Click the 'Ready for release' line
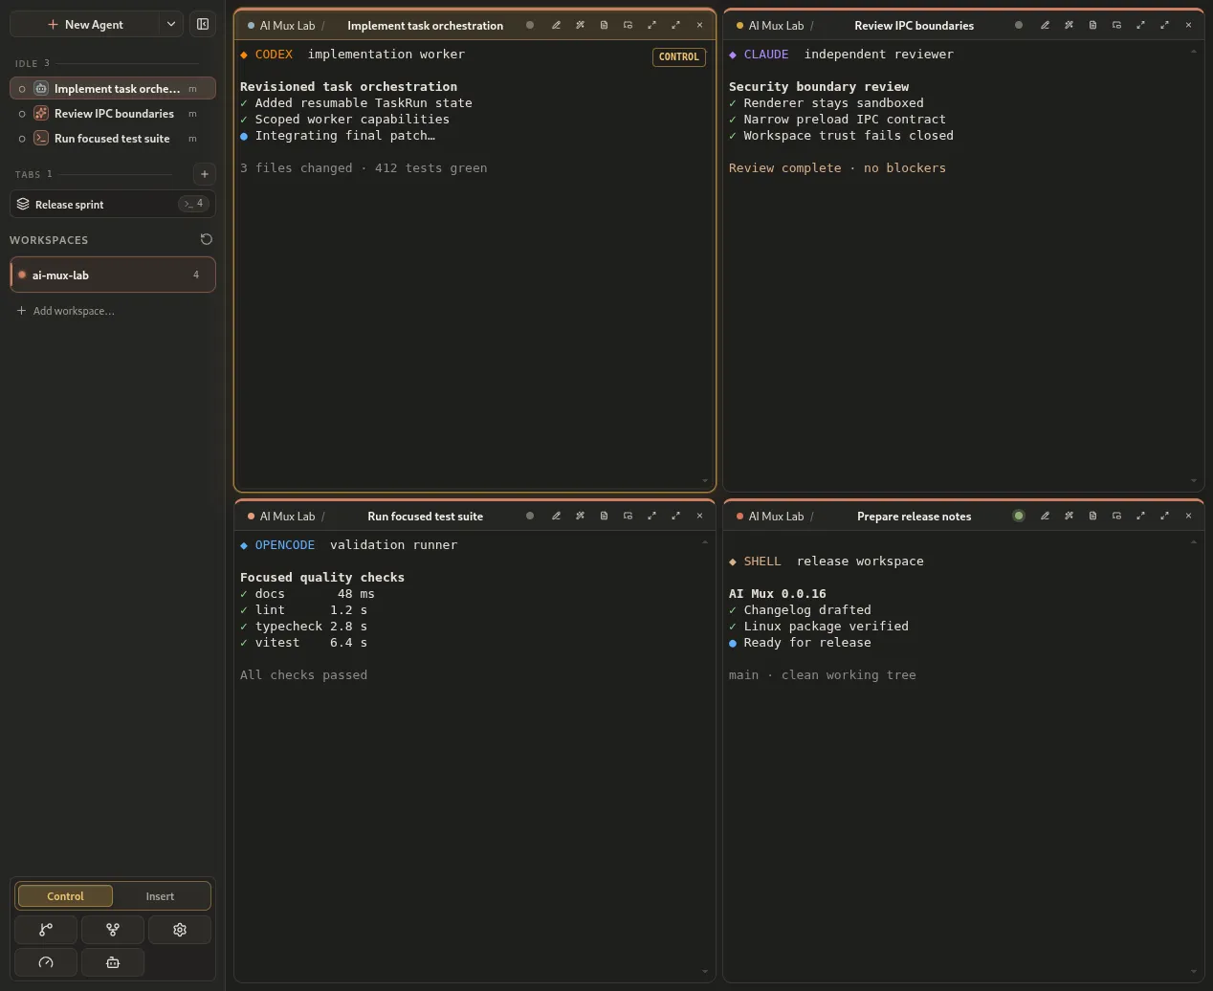The image size is (1213, 991). coord(800,643)
